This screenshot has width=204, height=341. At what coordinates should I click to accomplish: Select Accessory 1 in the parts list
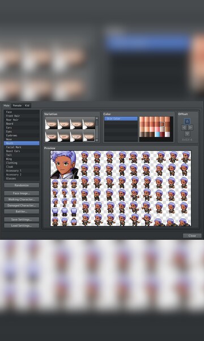[22, 170]
